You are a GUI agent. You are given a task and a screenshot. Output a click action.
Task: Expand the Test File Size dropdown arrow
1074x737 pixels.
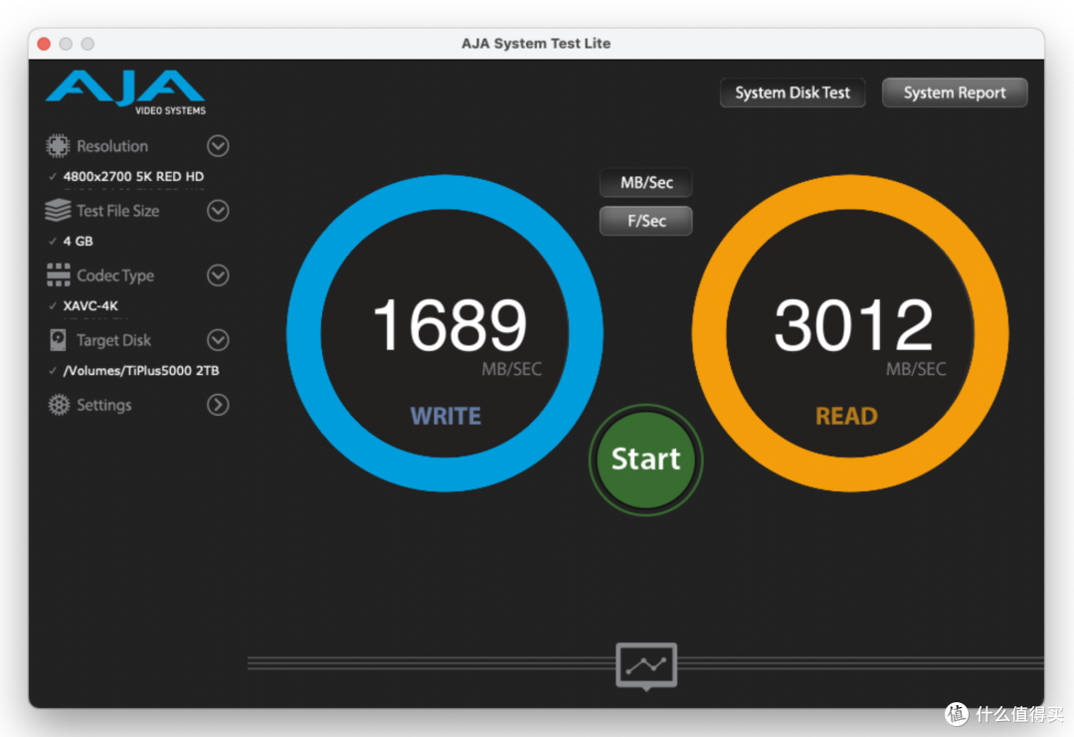coord(218,210)
